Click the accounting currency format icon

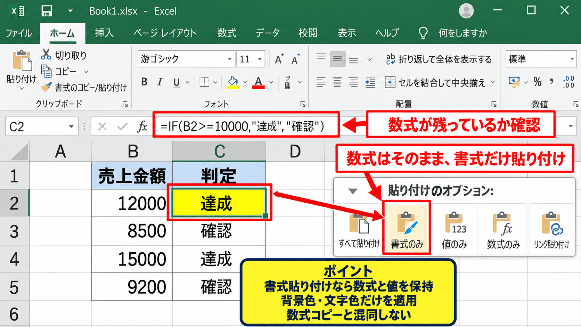514,82
